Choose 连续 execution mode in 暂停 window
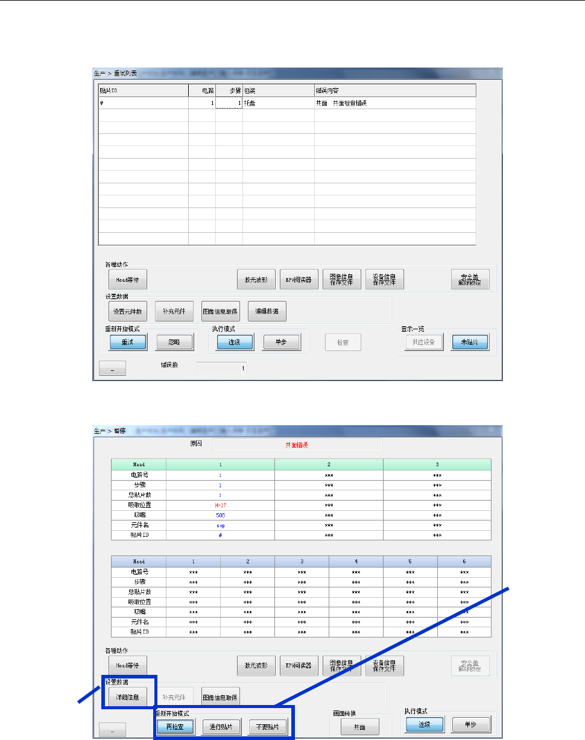The width and height of the screenshot is (585, 740). tap(426, 724)
